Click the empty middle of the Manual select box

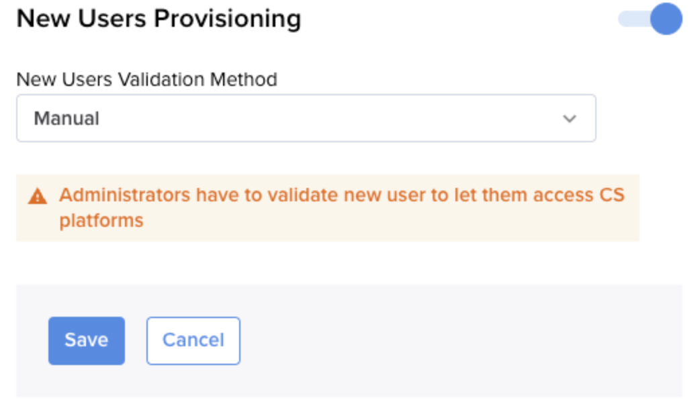[331, 118]
